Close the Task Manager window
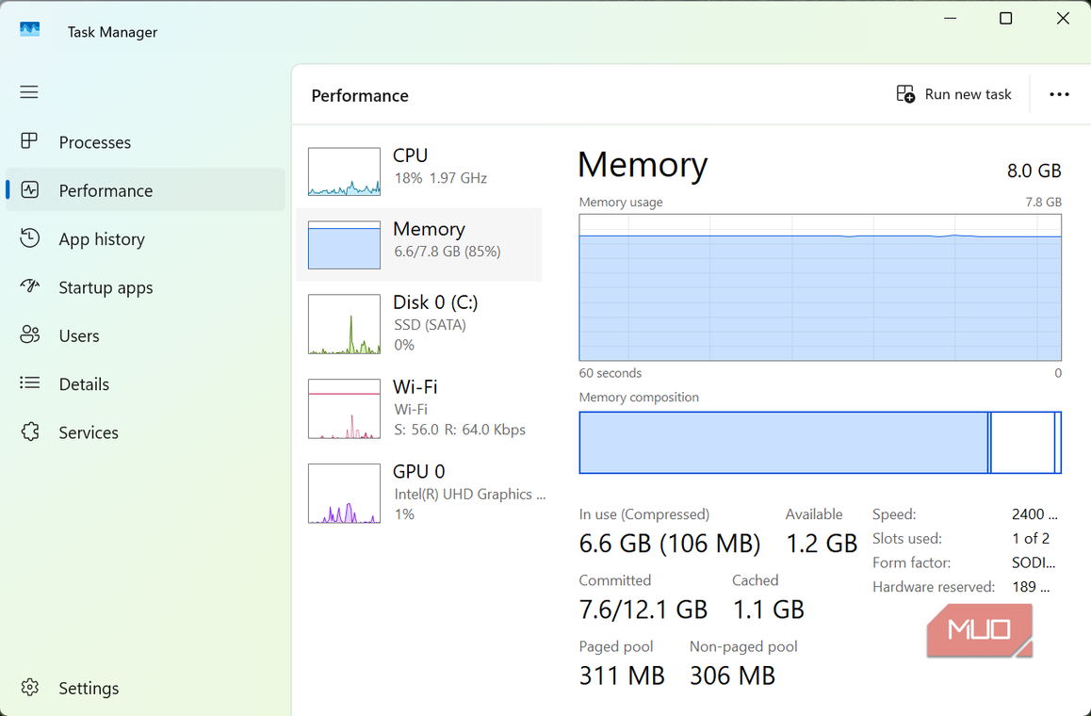Image resolution: width=1091 pixels, height=716 pixels. (1063, 18)
